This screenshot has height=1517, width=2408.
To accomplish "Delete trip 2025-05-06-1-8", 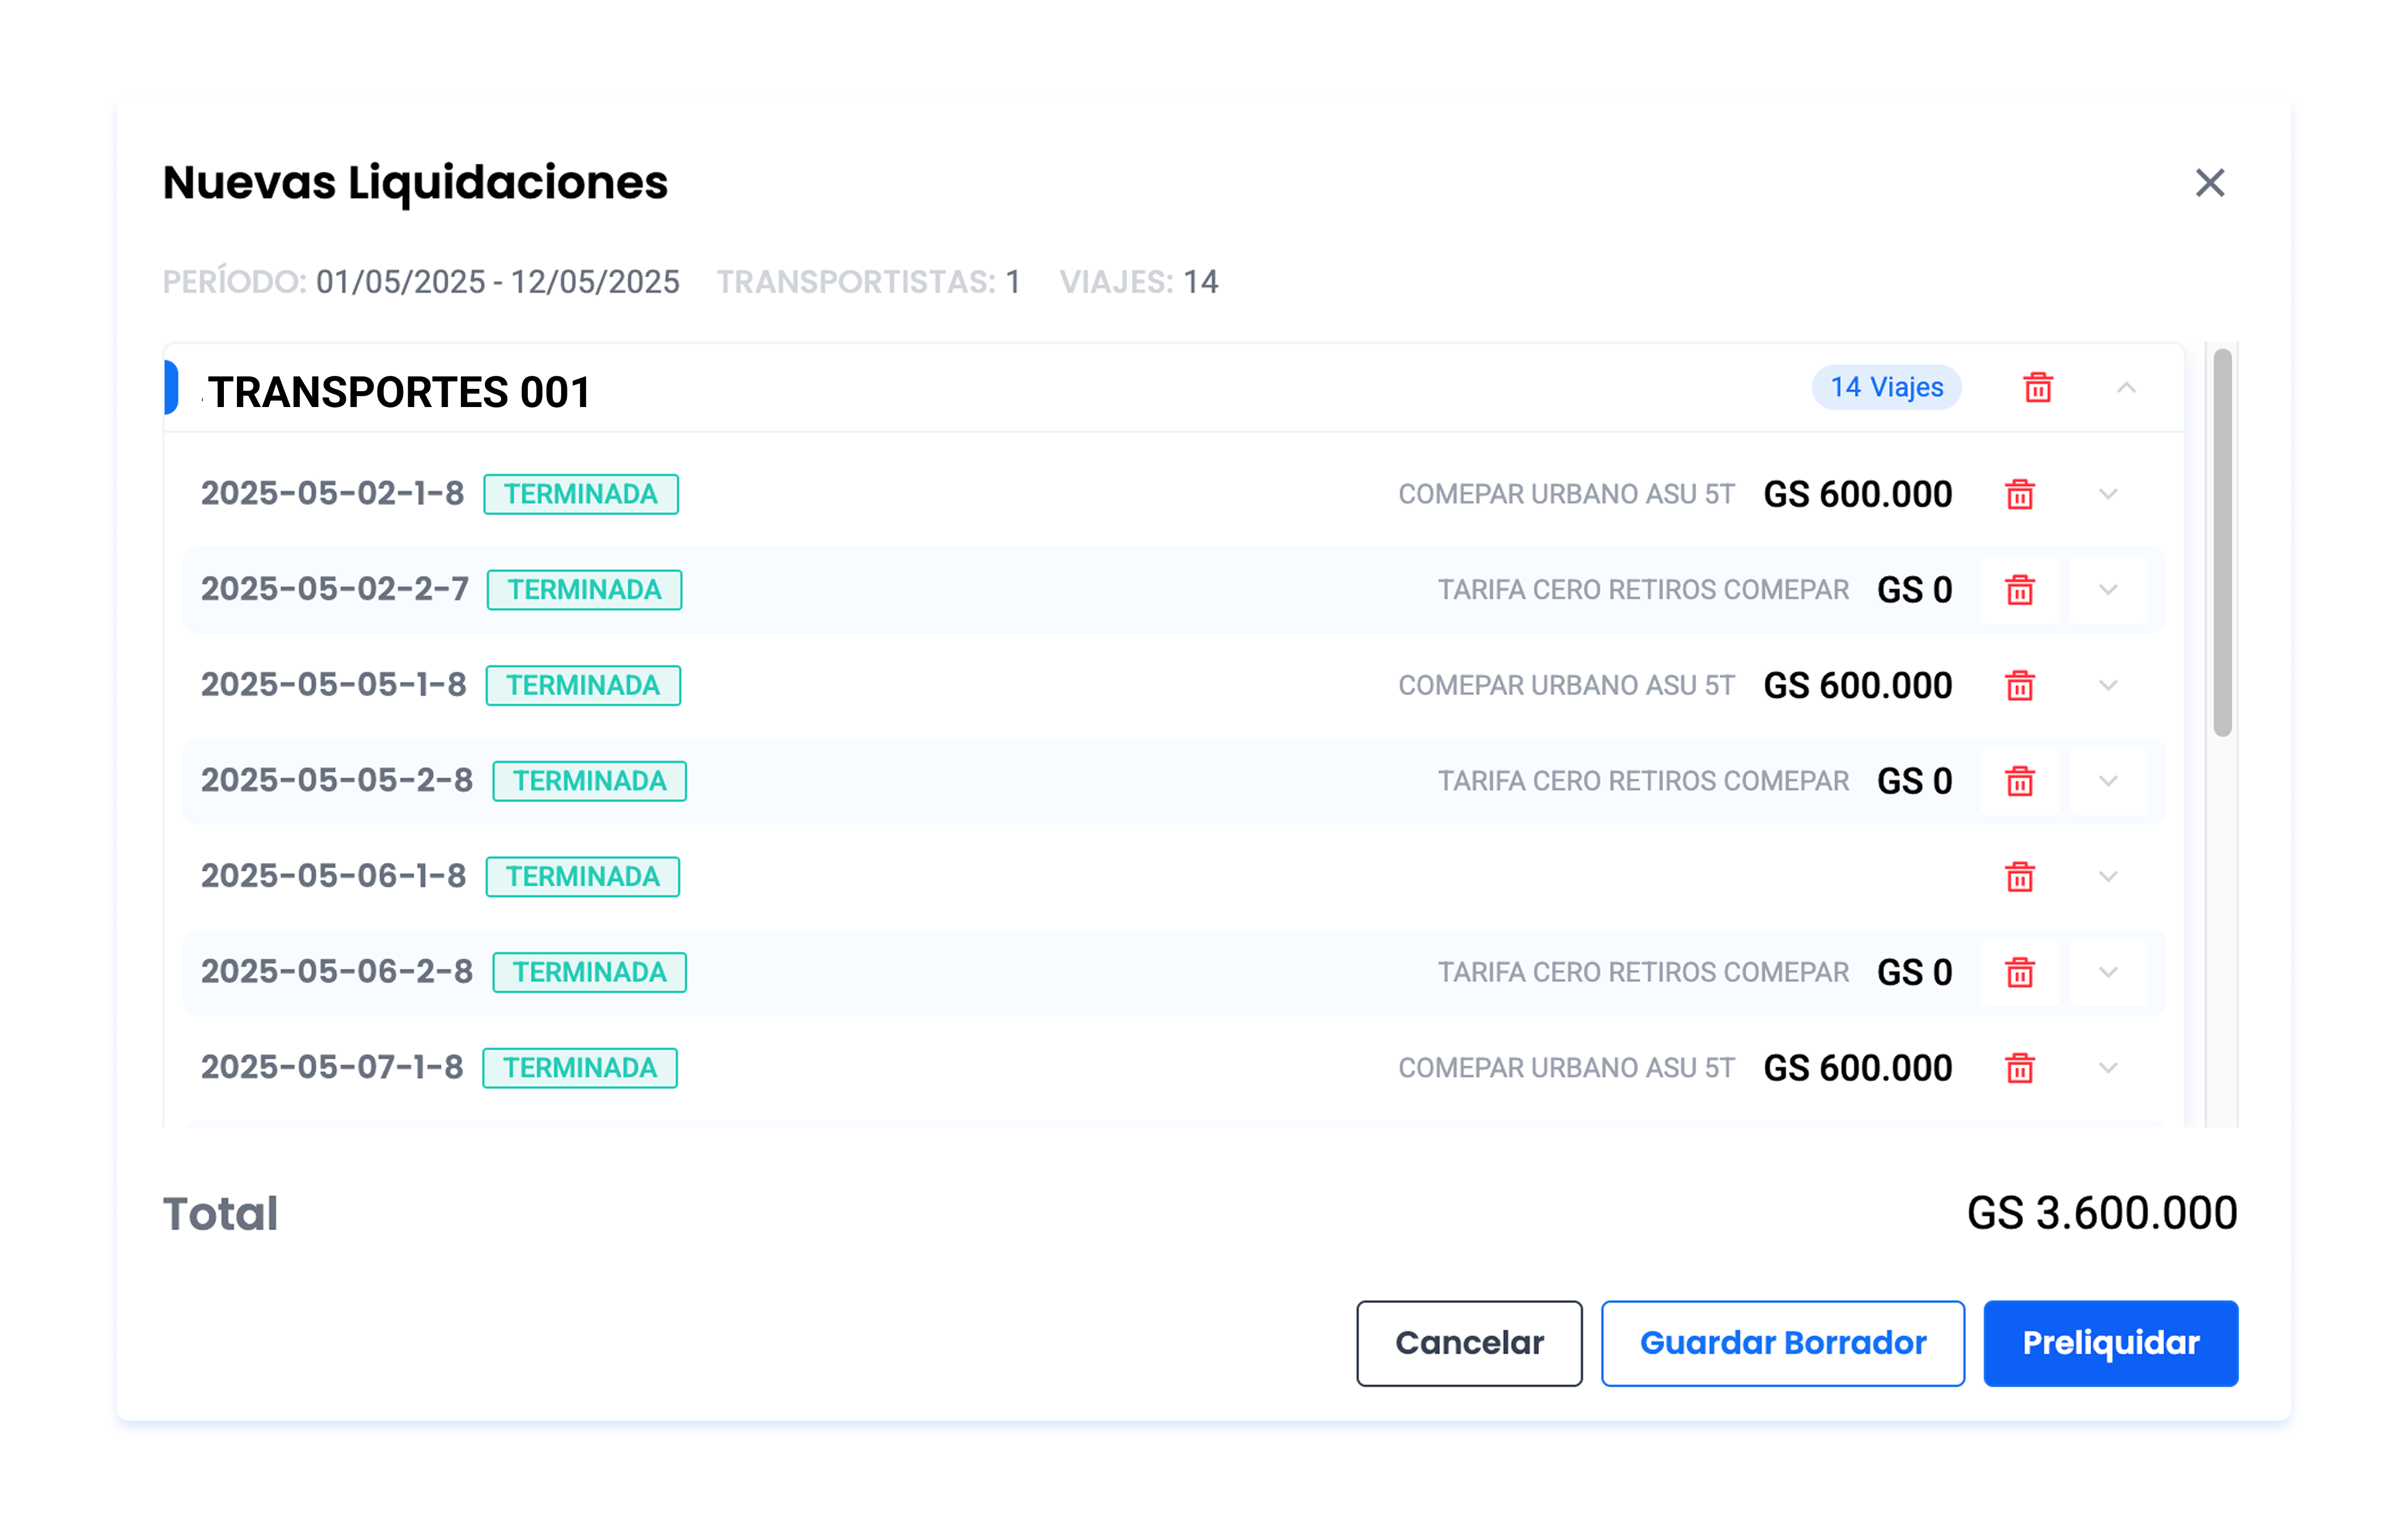I will pyautogui.click(x=2019, y=877).
